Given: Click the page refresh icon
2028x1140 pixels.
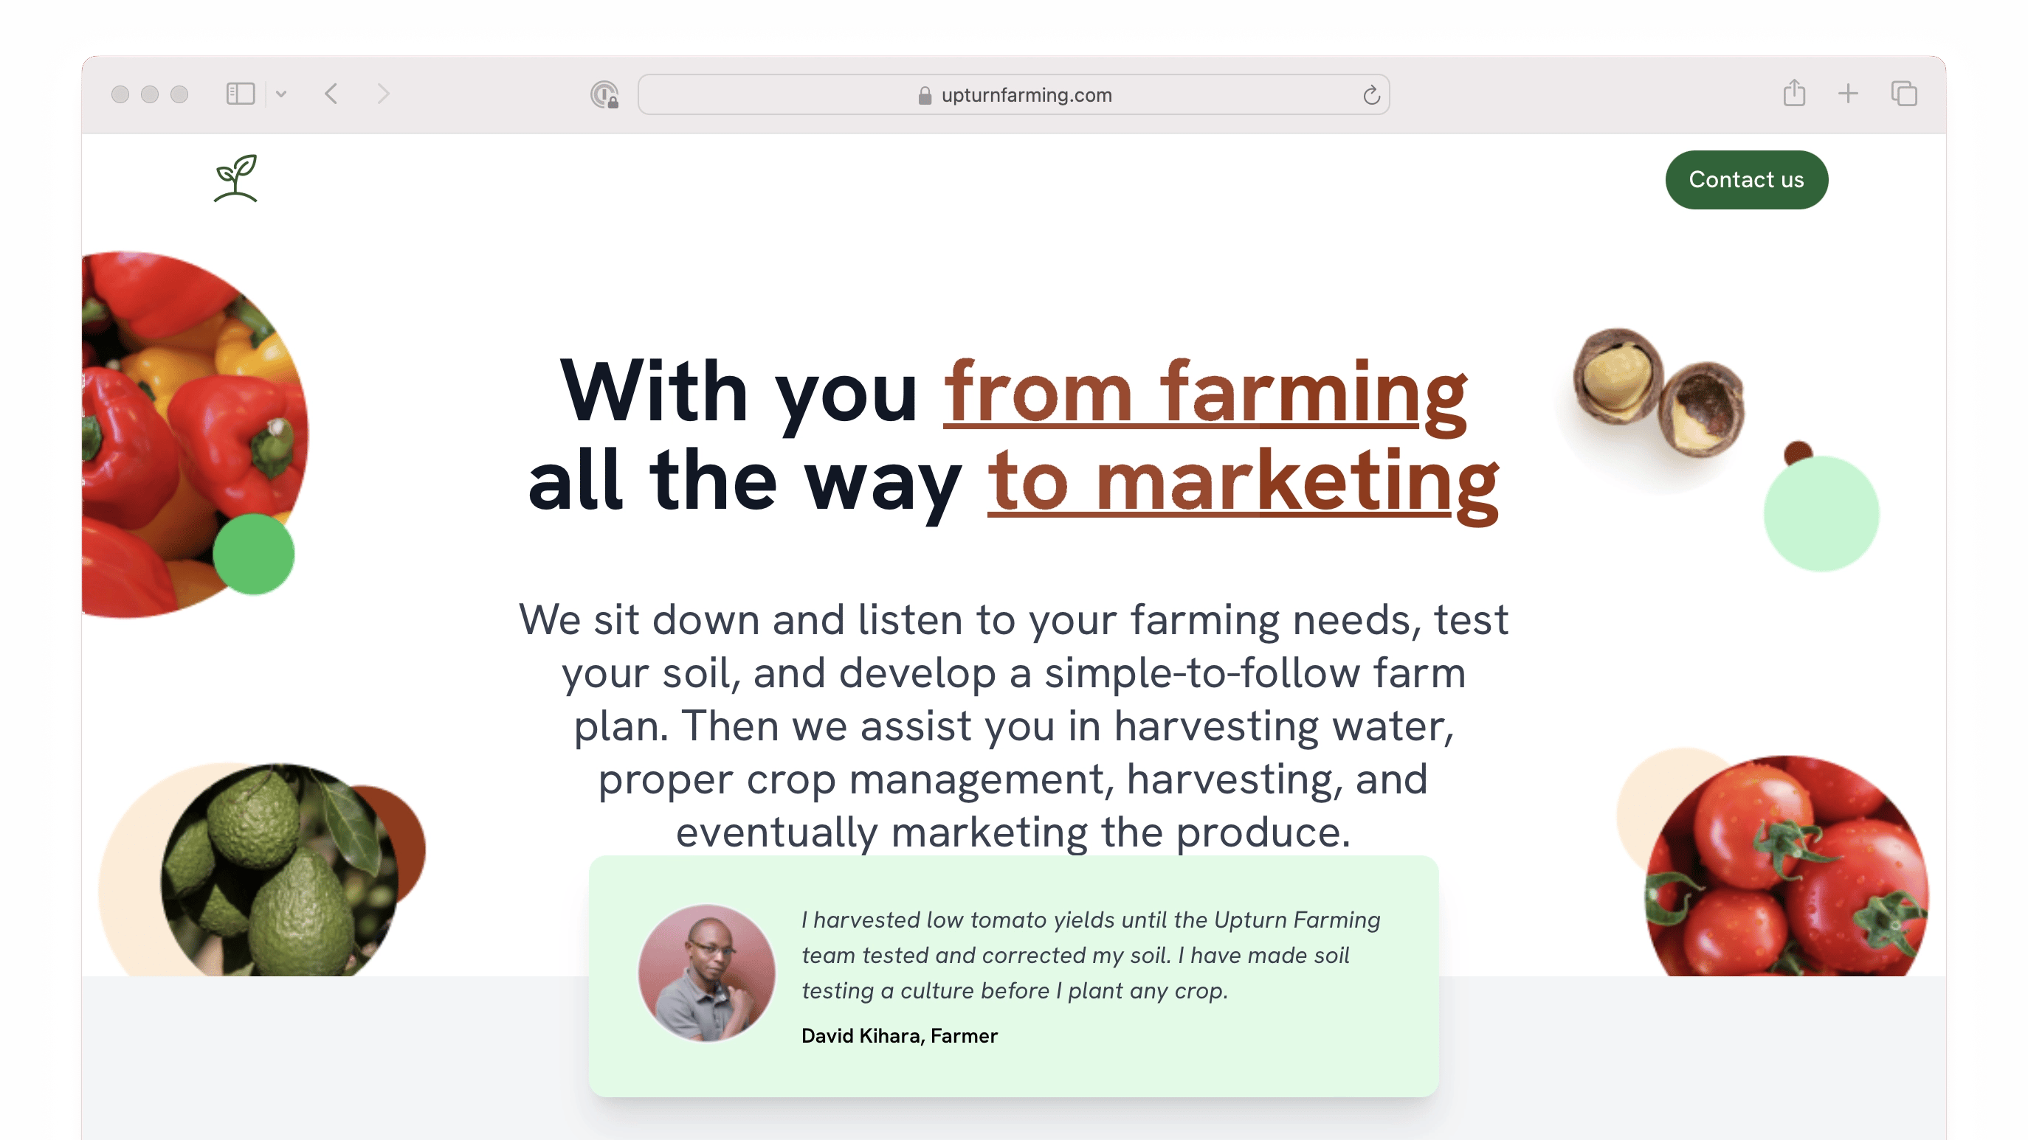Looking at the screenshot, I should 1370,93.
